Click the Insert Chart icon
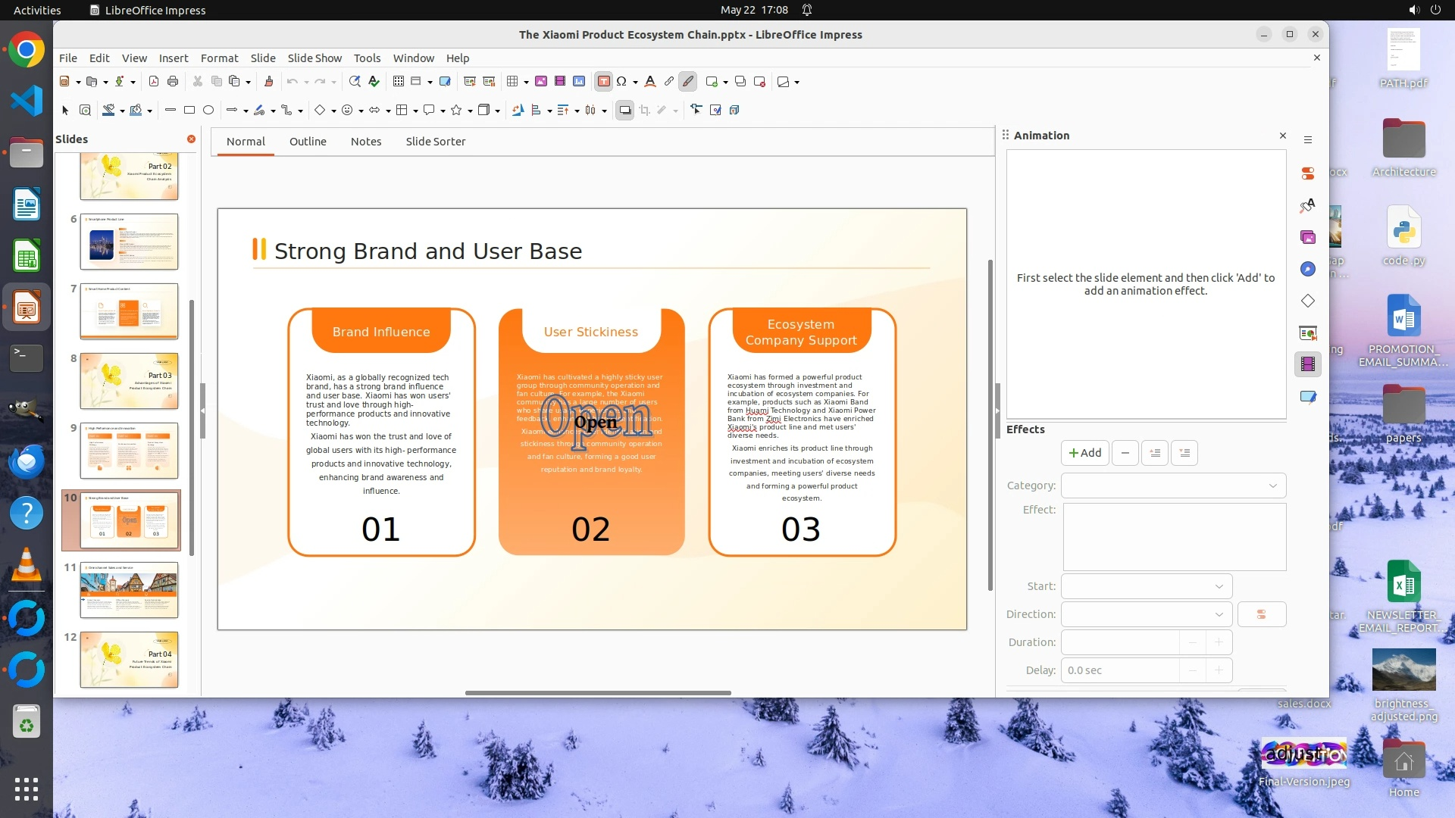The width and height of the screenshot is (1455, 818). click(x=579, y=82)
